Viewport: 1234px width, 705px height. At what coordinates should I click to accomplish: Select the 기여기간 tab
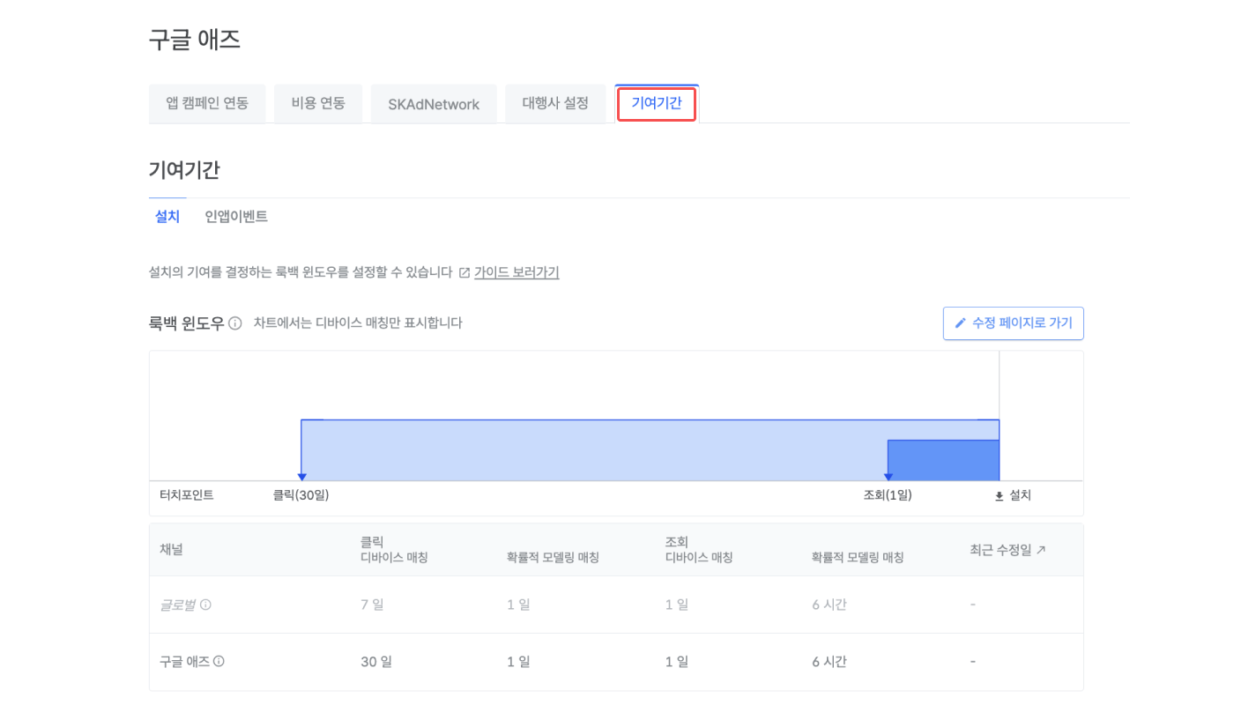point(657,103)
